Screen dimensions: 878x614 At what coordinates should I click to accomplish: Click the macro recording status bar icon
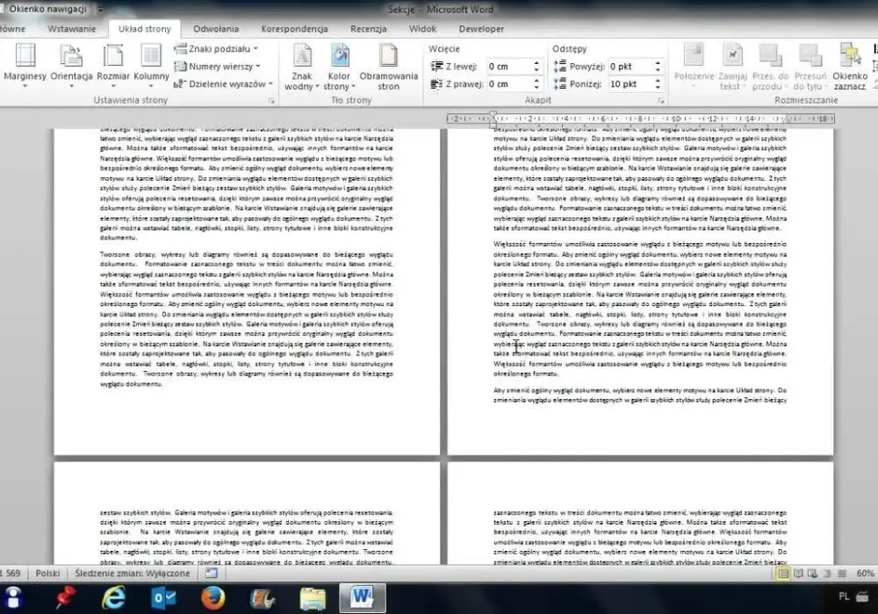point(211,573)
